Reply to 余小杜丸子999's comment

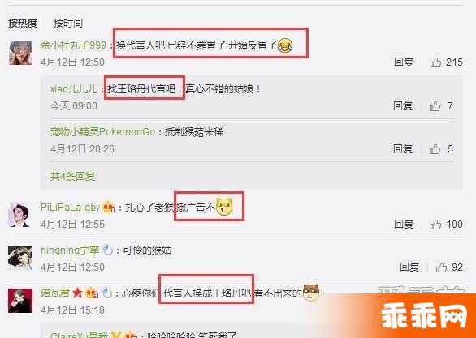[x=404, y=62]
